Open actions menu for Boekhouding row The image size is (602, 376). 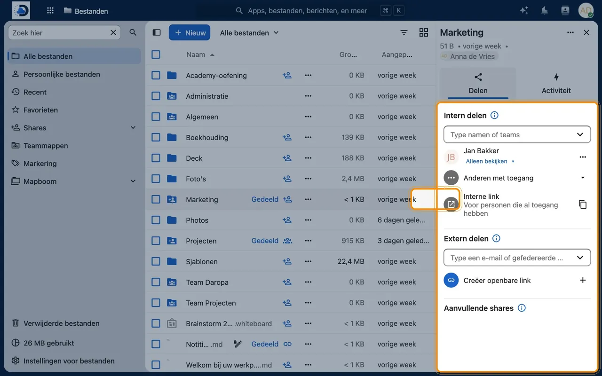tap(308, 137)
